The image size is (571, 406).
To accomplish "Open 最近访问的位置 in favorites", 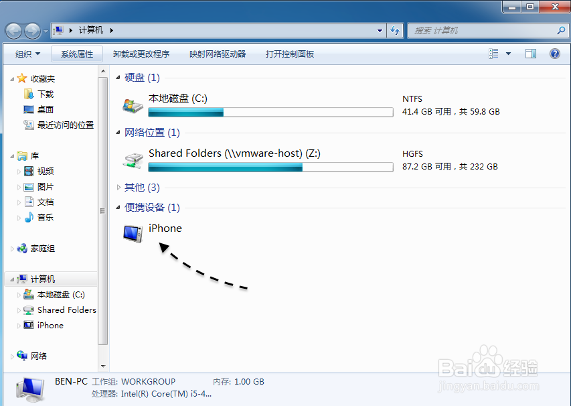I will tap(66, 125).
